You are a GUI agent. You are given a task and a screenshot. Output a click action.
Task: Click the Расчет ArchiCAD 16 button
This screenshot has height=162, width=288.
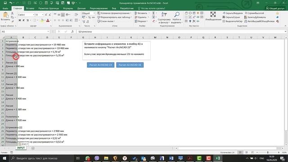tap(130, 65)
